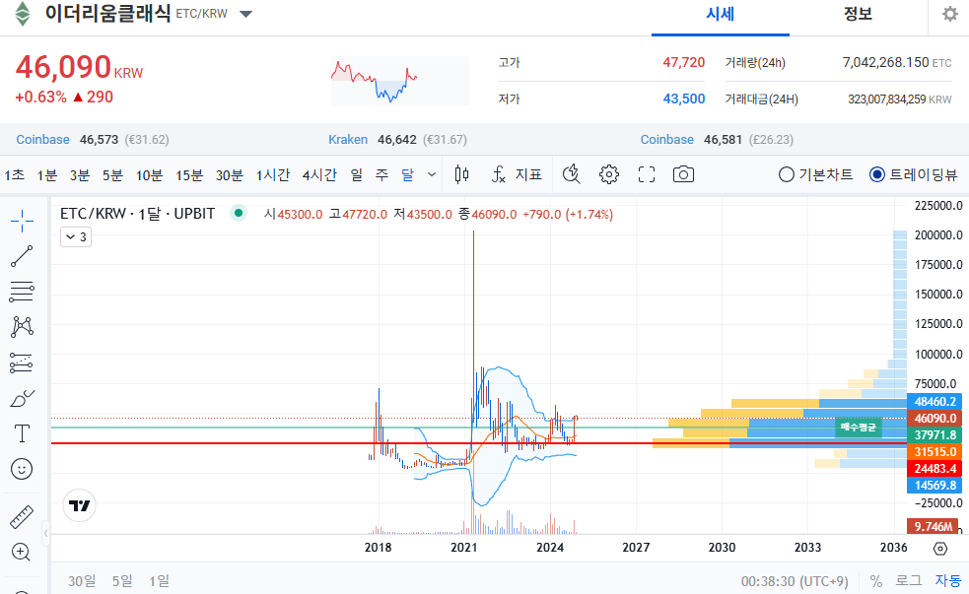Set interval to 30분
969x594 pixels.
click(230, 175)
